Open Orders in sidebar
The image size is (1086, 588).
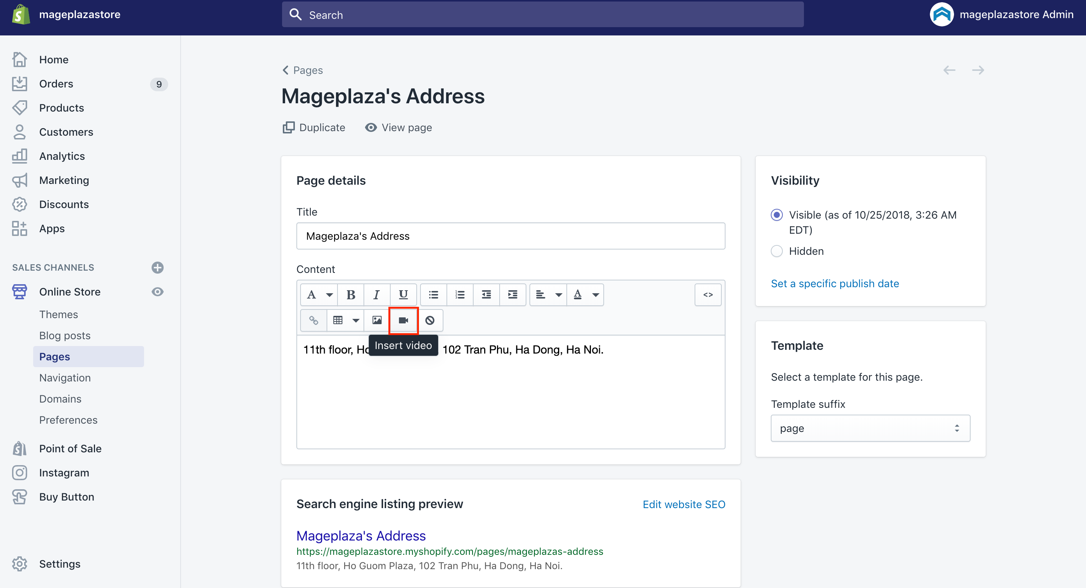pyautogui.click(x=56, y=84)
